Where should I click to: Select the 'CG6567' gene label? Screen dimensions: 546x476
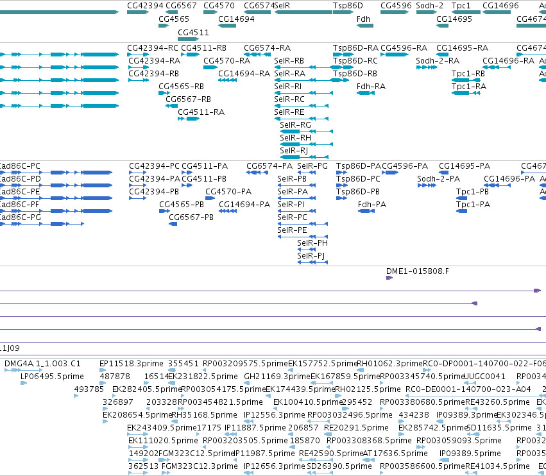(x=181, y=6)
